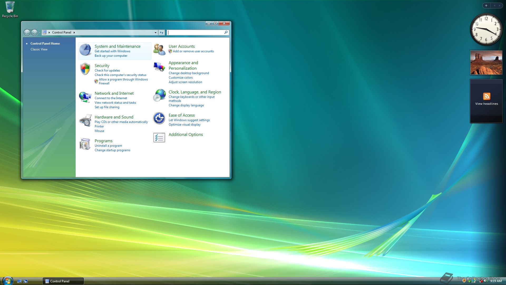Click Customize colors link
The width and height of the screenshot is (506, 285).
pyautogui.click(x=181, y=78)
